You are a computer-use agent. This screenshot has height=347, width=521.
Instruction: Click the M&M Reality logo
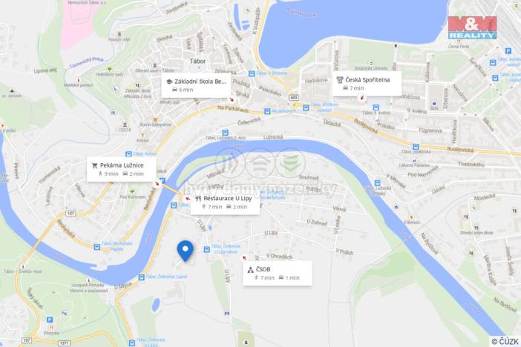pos(472,27)
